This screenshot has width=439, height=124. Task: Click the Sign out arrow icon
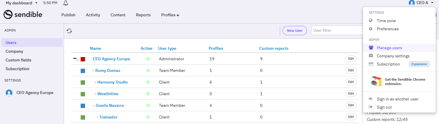point(371,107)
